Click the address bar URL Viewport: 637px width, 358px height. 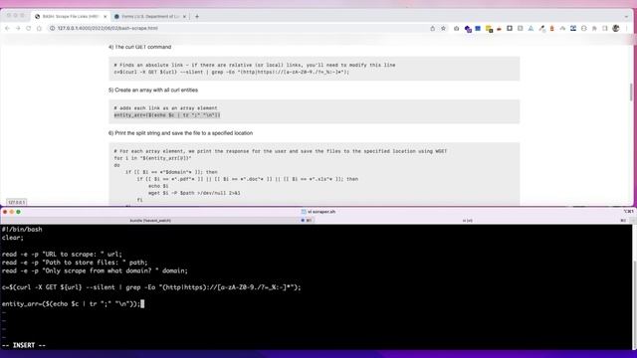click(107, 29)
